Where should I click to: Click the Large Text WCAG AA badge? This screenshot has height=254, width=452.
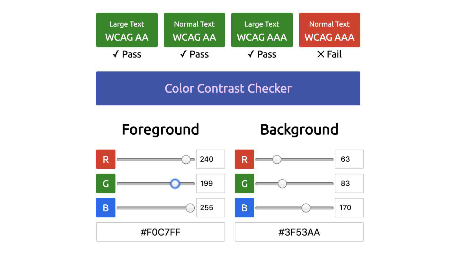[127, 30]
